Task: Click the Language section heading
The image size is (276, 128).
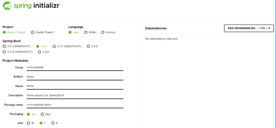Action: pos(76,27)
